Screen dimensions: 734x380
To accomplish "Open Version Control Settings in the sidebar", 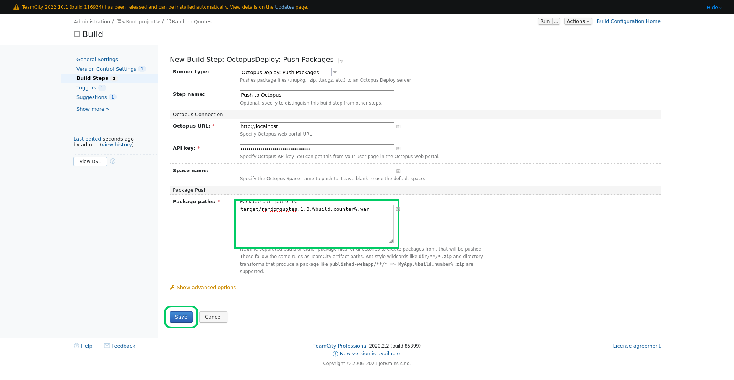I will click(x=106, y=69).
